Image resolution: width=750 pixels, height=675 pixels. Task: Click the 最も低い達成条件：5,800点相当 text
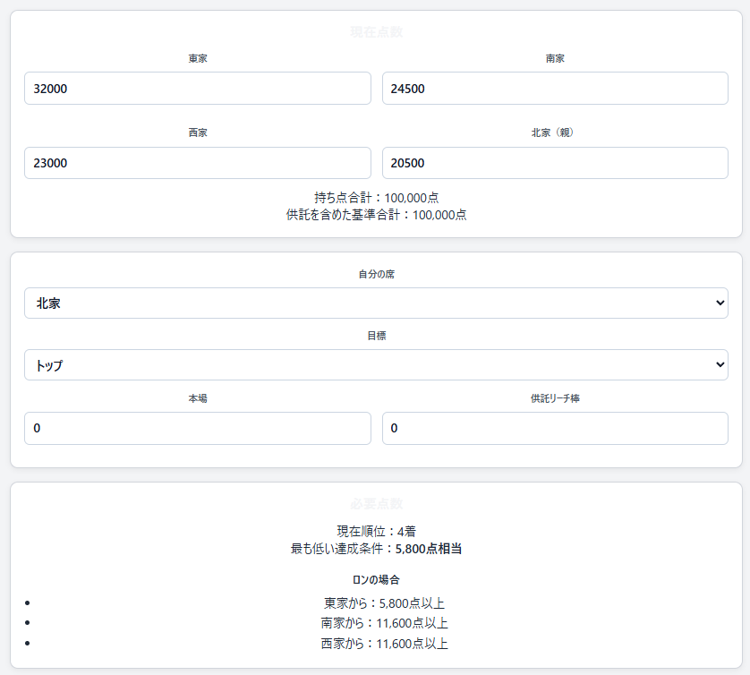pyautogui.click(x=377, y=549)
